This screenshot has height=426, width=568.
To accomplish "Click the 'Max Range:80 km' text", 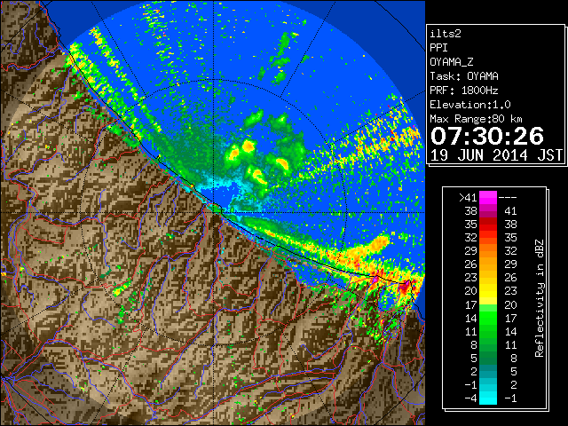I will (476, 119).
